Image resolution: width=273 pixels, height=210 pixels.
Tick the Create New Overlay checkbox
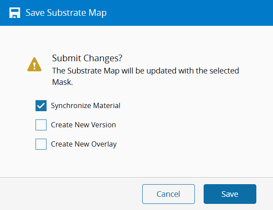(x=41, y=144)
